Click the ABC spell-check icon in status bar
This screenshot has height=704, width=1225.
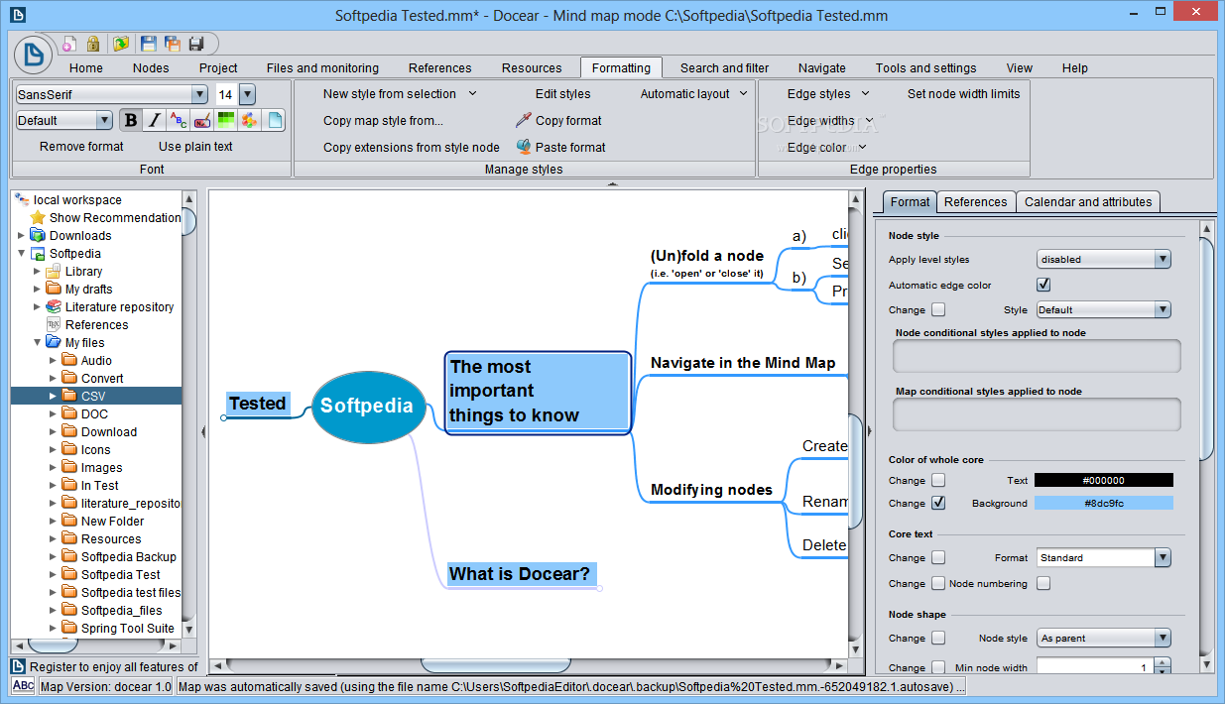pos(23,686)
